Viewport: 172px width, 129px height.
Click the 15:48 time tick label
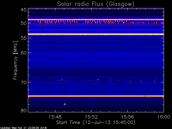click(x=55, y=117)
